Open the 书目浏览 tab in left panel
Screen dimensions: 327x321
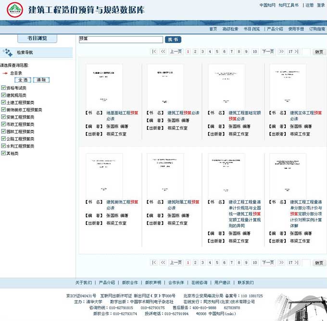point(37,38)
